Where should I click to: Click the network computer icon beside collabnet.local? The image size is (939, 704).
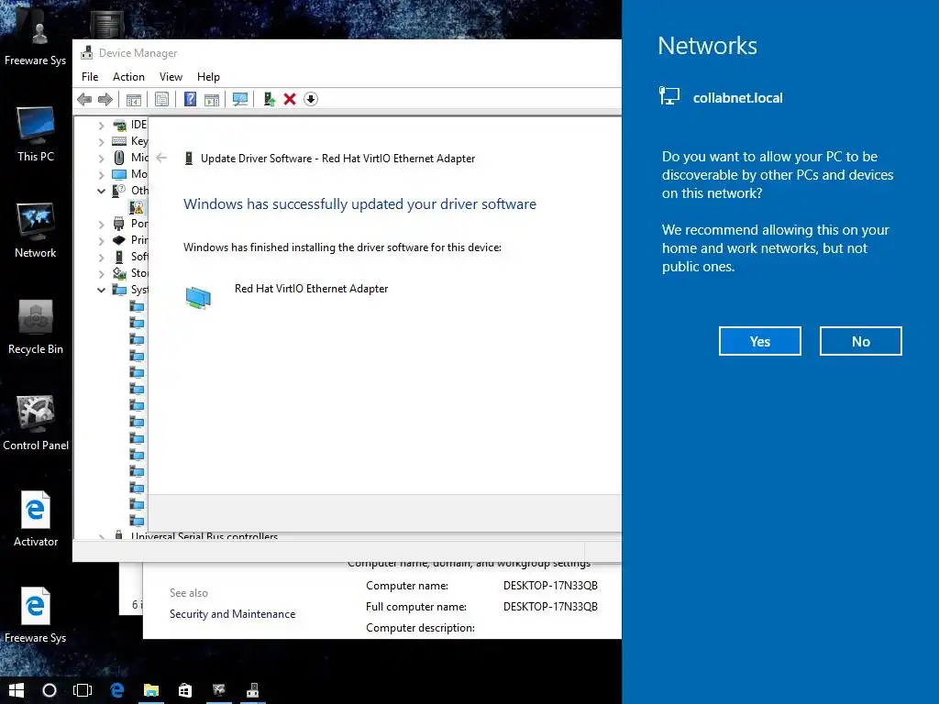pyautogui.click(x=669, y=95)
